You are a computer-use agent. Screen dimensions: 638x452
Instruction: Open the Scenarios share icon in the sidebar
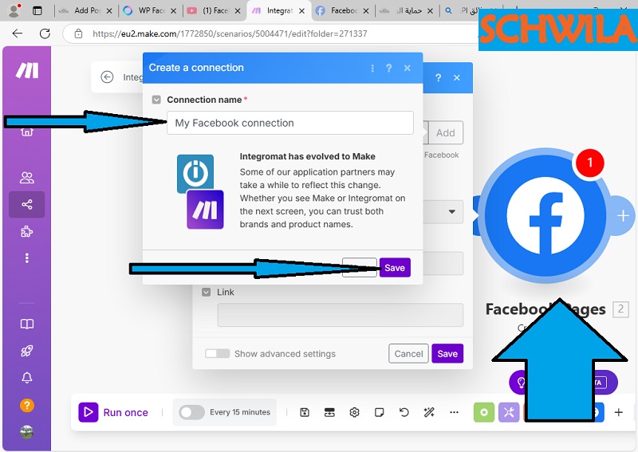coord(27,204)
